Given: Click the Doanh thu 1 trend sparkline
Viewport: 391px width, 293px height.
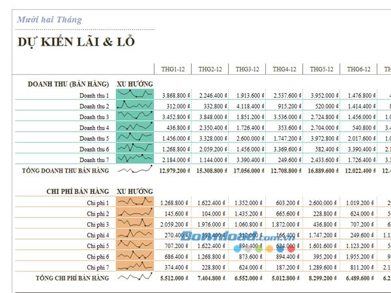Looking at the screenshot, I should [134, 95].
